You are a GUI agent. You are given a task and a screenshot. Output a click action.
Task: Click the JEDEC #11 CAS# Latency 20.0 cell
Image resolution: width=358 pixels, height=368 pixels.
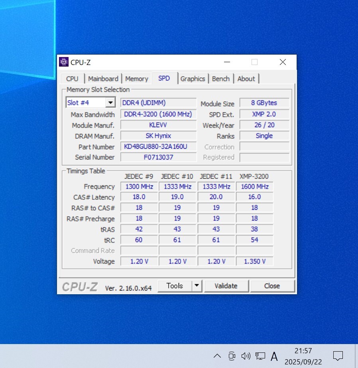(x=216, y=197)
